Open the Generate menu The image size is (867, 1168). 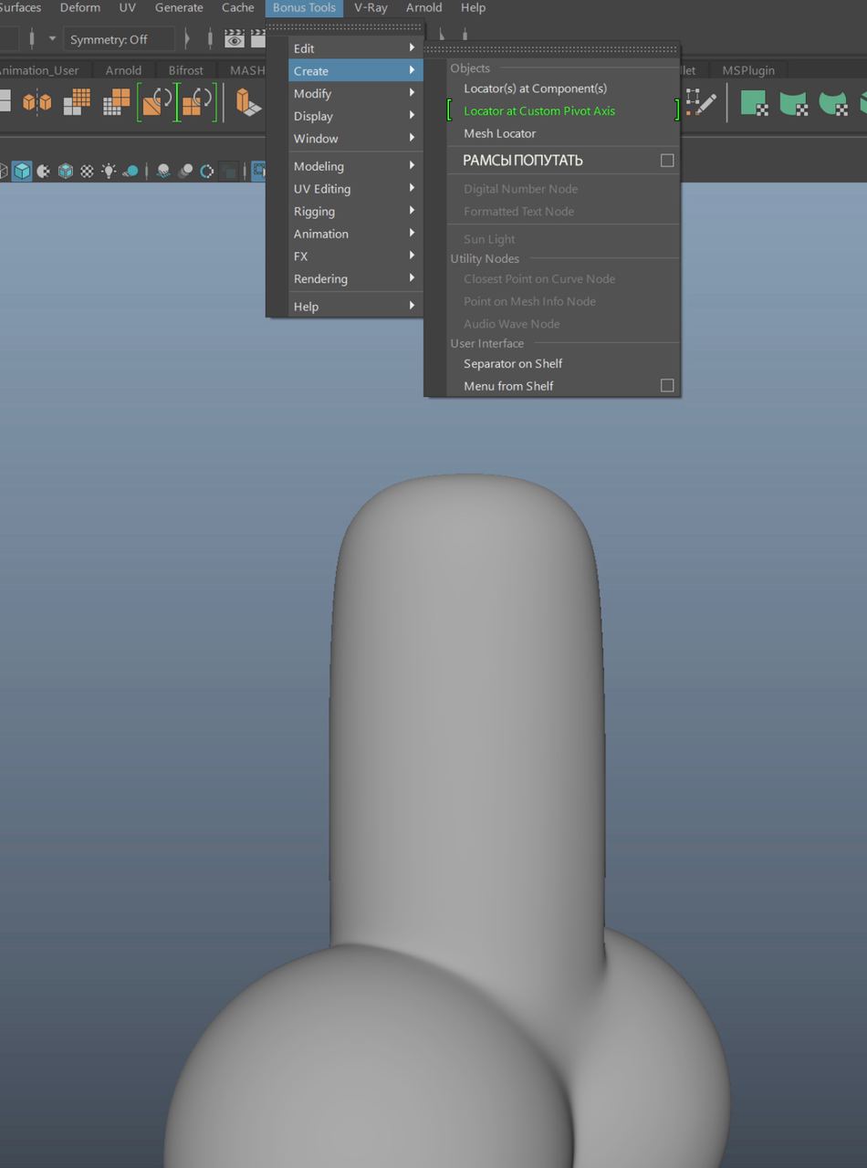click(x=179, y=7)
